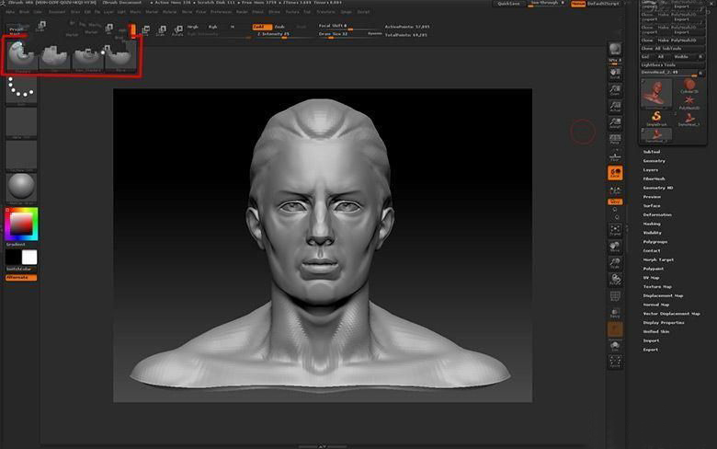Click the BPR render icon
This screenshot has height=449, width=717.
[x=615, y=49]
